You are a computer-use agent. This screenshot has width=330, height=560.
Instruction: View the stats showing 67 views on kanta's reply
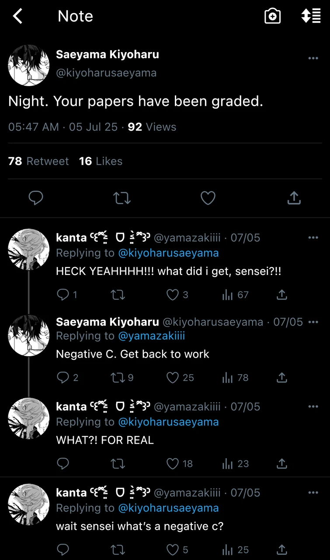228,295
